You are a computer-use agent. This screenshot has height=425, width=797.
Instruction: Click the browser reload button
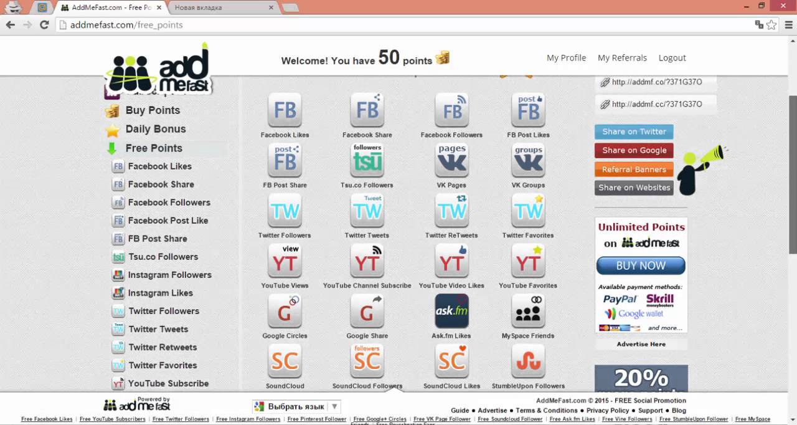pos(44,25)
